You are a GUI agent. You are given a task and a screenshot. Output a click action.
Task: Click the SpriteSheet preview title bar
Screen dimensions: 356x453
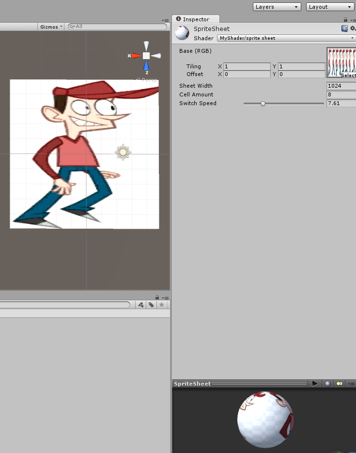(240, 384)
